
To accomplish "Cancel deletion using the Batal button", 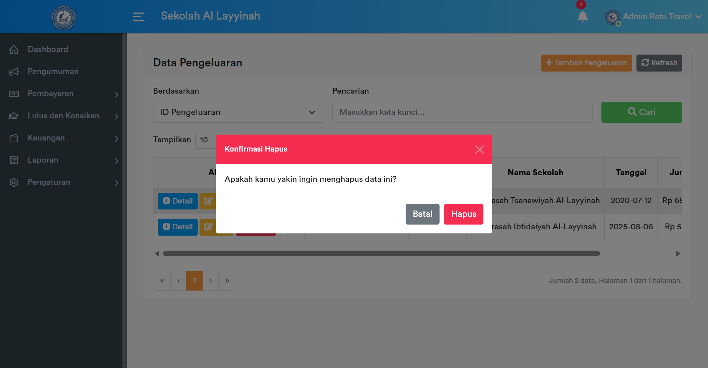I will (422, 214).
